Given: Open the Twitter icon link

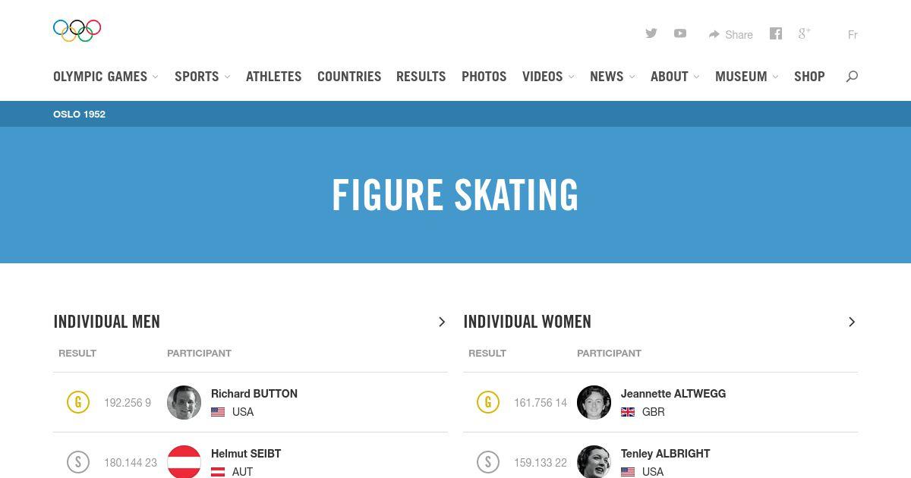Looking at the screenshot, I should 651,33.
